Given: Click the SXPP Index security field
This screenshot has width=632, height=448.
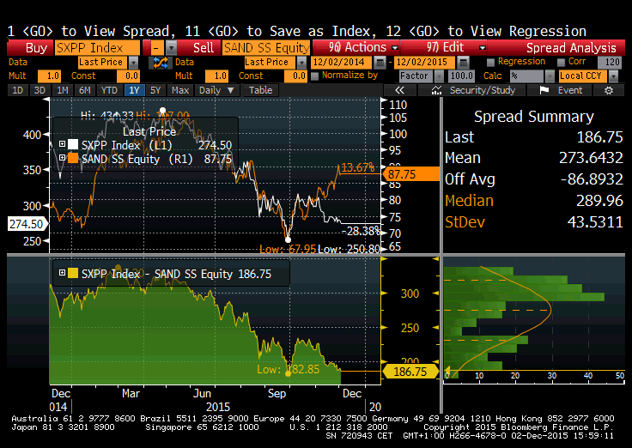Looking at the screenshot, I should (x=97, y=48).
